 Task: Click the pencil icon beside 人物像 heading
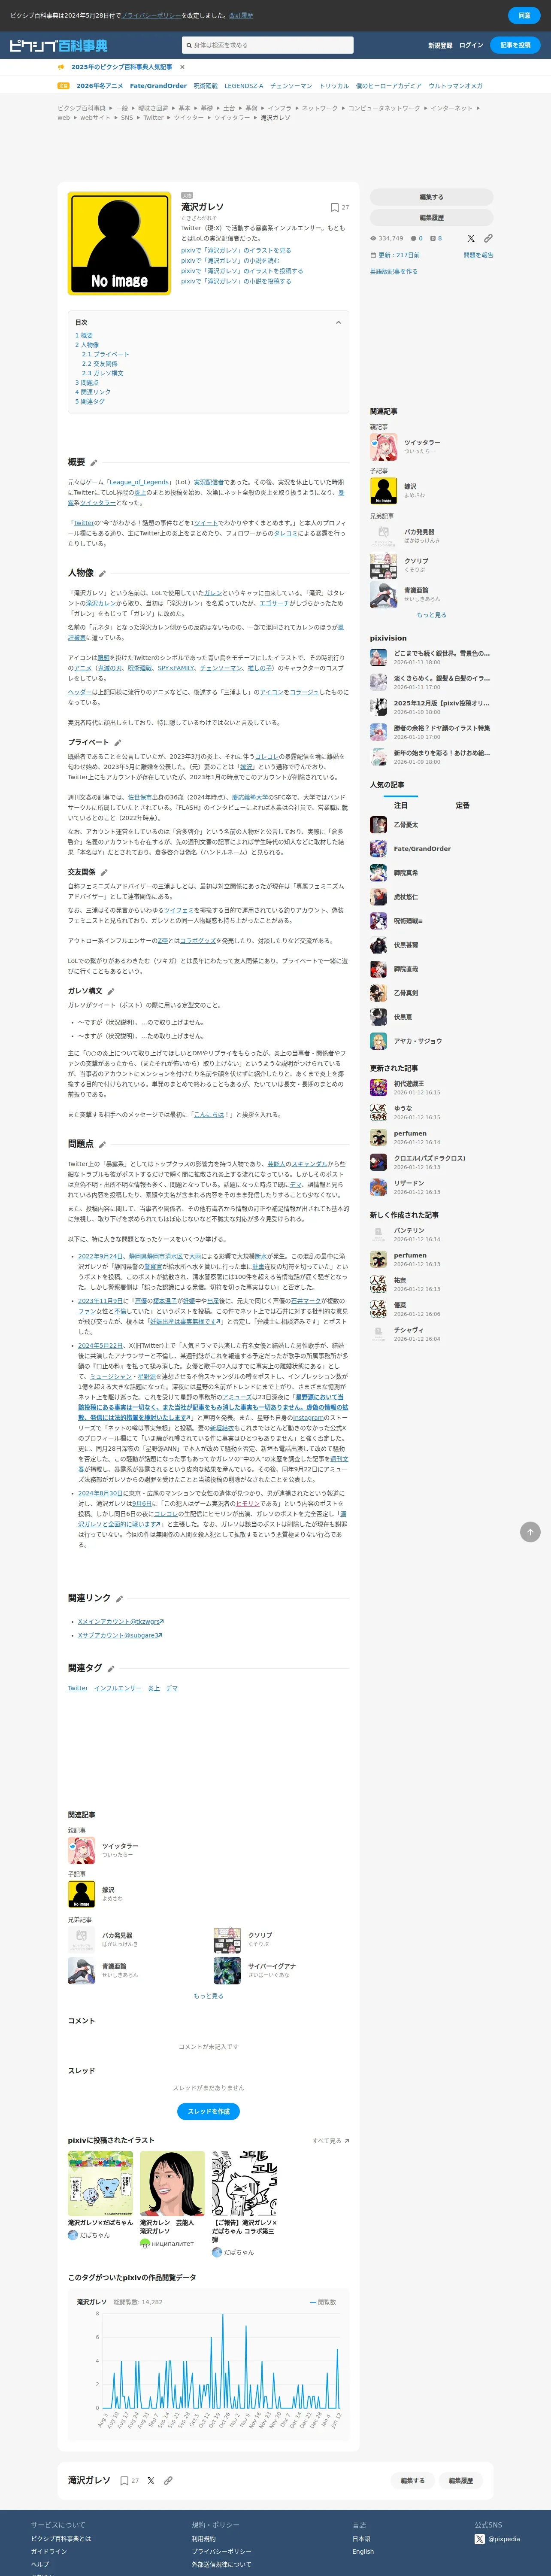click(102, 574)
